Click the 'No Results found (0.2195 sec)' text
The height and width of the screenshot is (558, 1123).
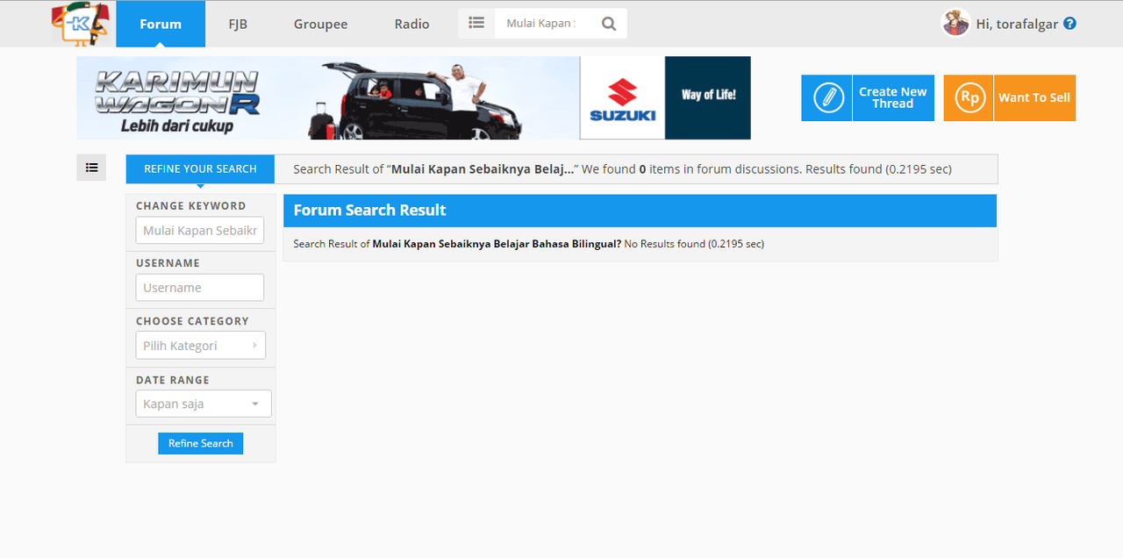(694, 244)
